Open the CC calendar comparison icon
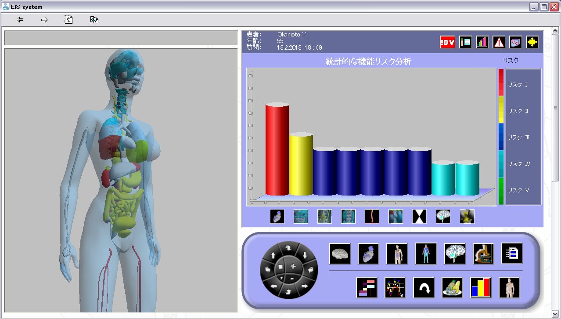The height and width of the screenshot is (319, 561). click(515, 42)
